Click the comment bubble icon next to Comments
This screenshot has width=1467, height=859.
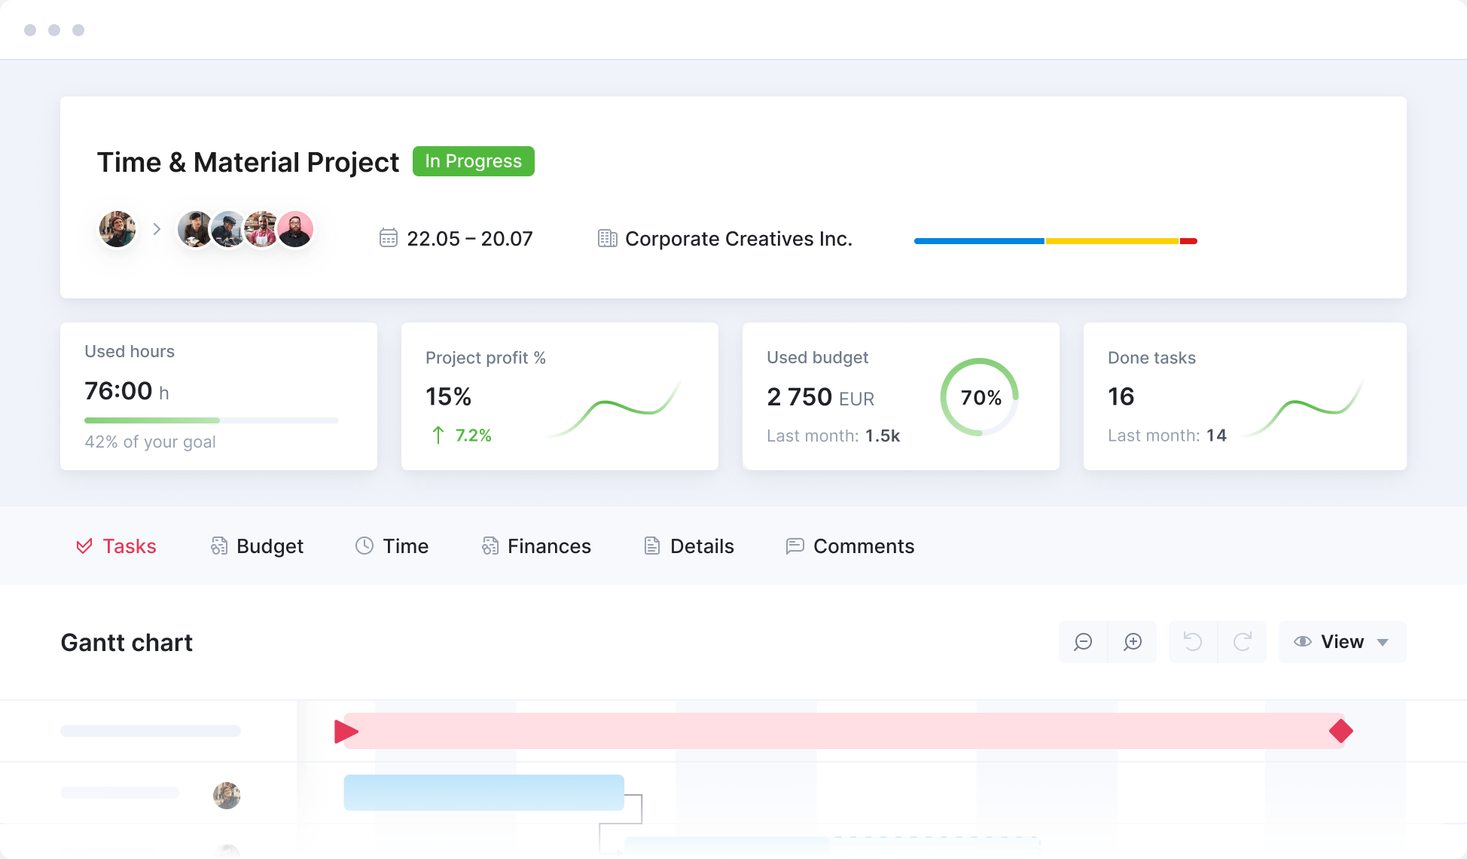(x=794, y=546)
